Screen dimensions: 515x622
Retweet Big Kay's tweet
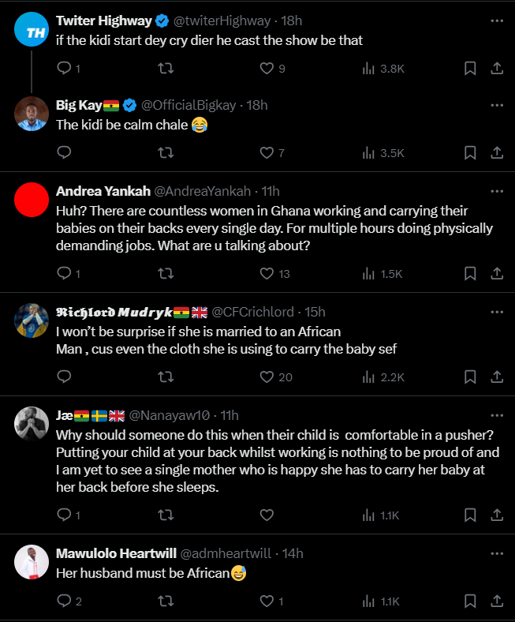(166, 153)
